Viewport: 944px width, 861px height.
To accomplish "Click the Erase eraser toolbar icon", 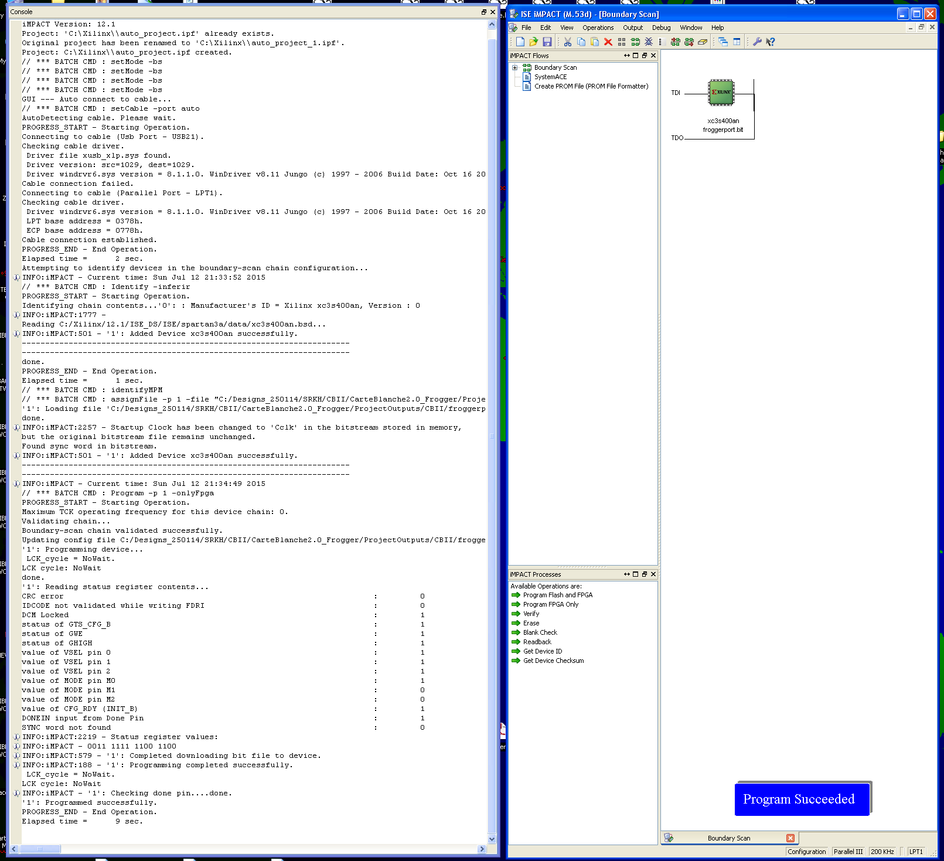I will pyautogui.click(x=703, y=42).
